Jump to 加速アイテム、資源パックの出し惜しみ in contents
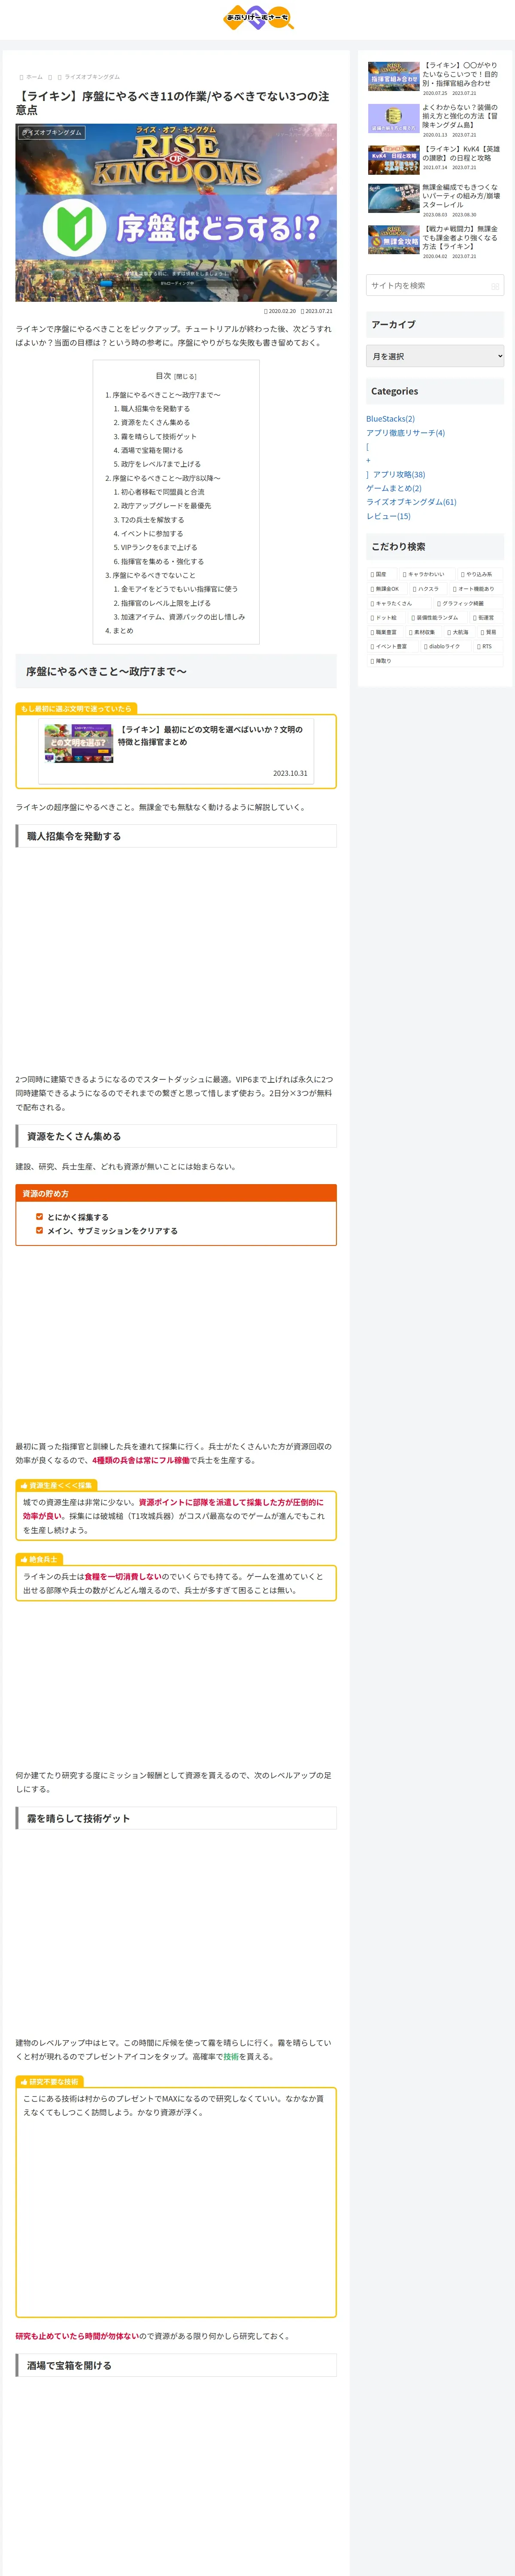The width and height of the screenshot is (515, 2576). [x=183, y=617]
